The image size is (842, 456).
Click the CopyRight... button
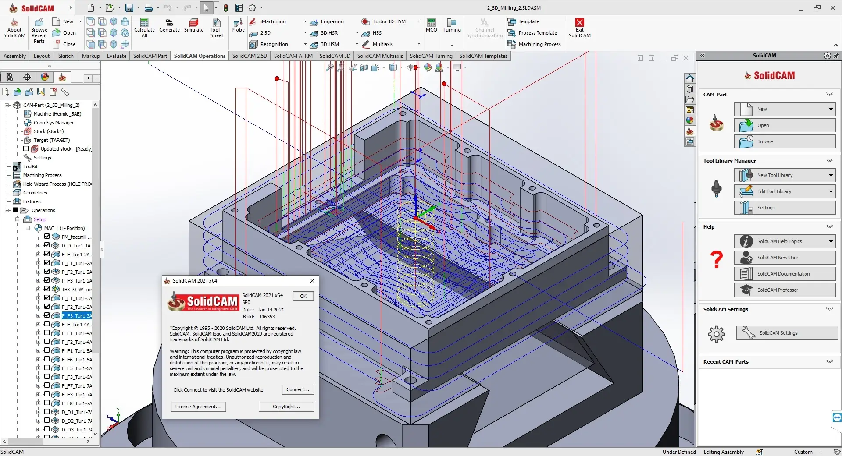286,407
